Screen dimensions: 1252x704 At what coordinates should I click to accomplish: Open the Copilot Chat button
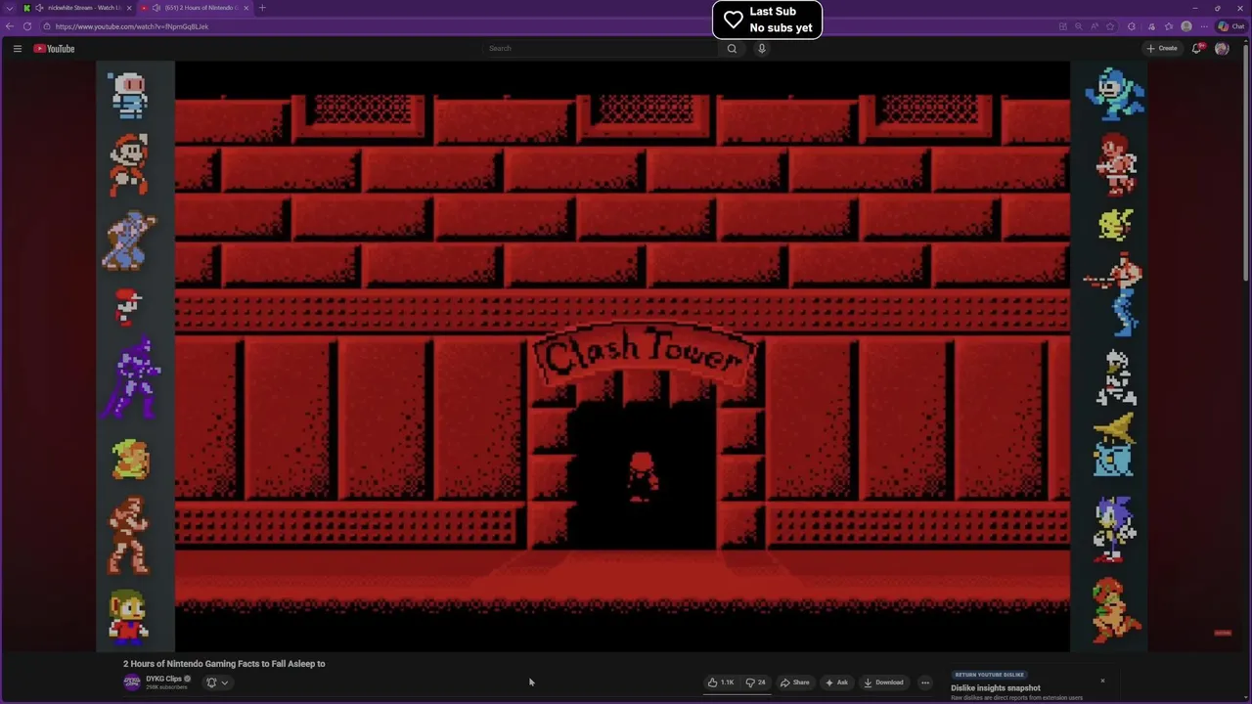click(x=1231, y=26)
